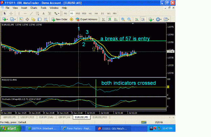Pick the horizontal line tool
This screenshot has height=137, width=211.
click(x=25, y=13)
